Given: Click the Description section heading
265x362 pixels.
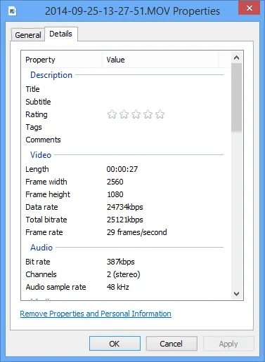Looking at the screenshot, I should (51, 75).
